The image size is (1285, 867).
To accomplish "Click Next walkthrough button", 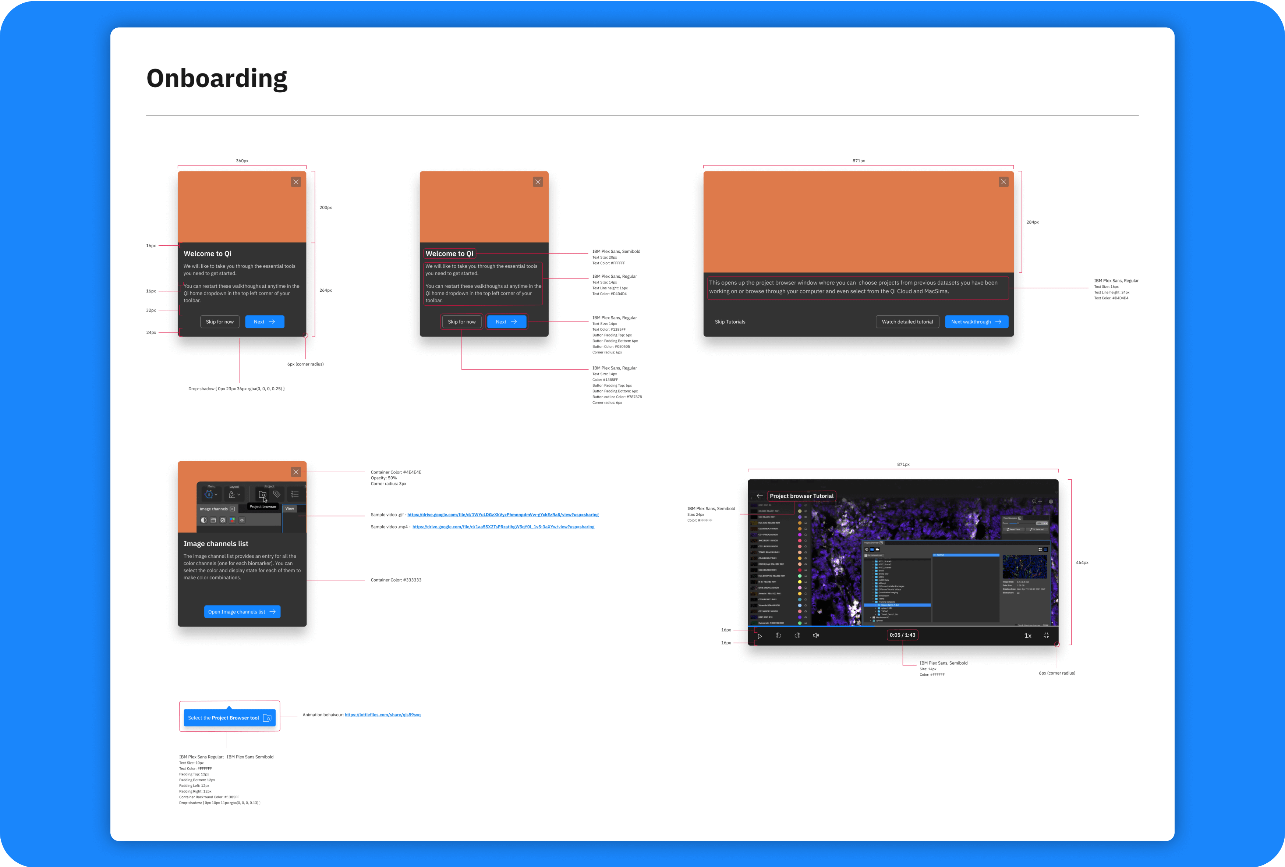I will [x=977, y=321].
